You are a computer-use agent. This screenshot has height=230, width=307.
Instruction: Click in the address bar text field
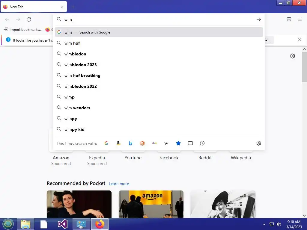click(x=159, y=19)
